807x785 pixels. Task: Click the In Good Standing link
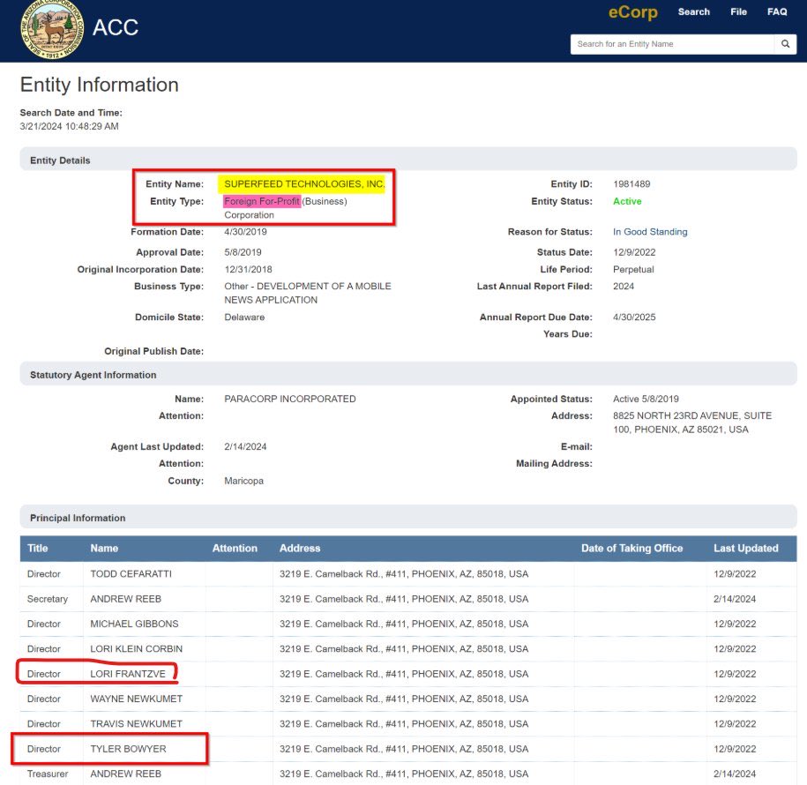coord(650,232)
